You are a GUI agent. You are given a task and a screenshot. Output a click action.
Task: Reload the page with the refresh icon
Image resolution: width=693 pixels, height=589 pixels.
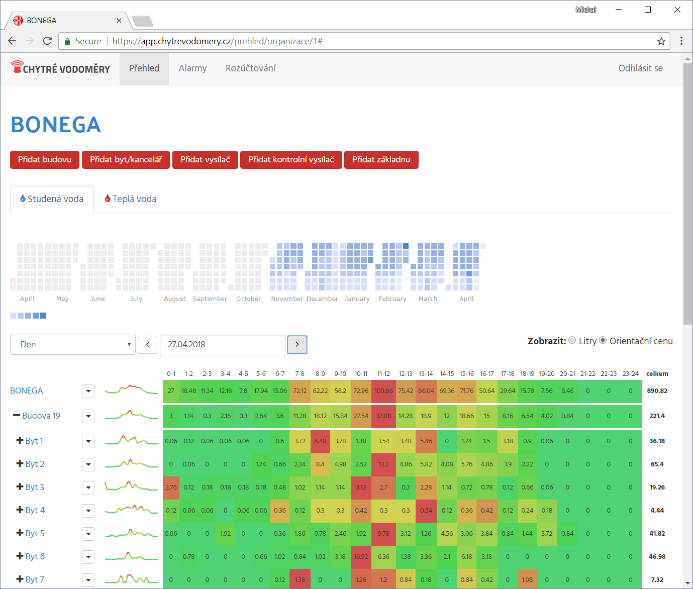[47, 41]
